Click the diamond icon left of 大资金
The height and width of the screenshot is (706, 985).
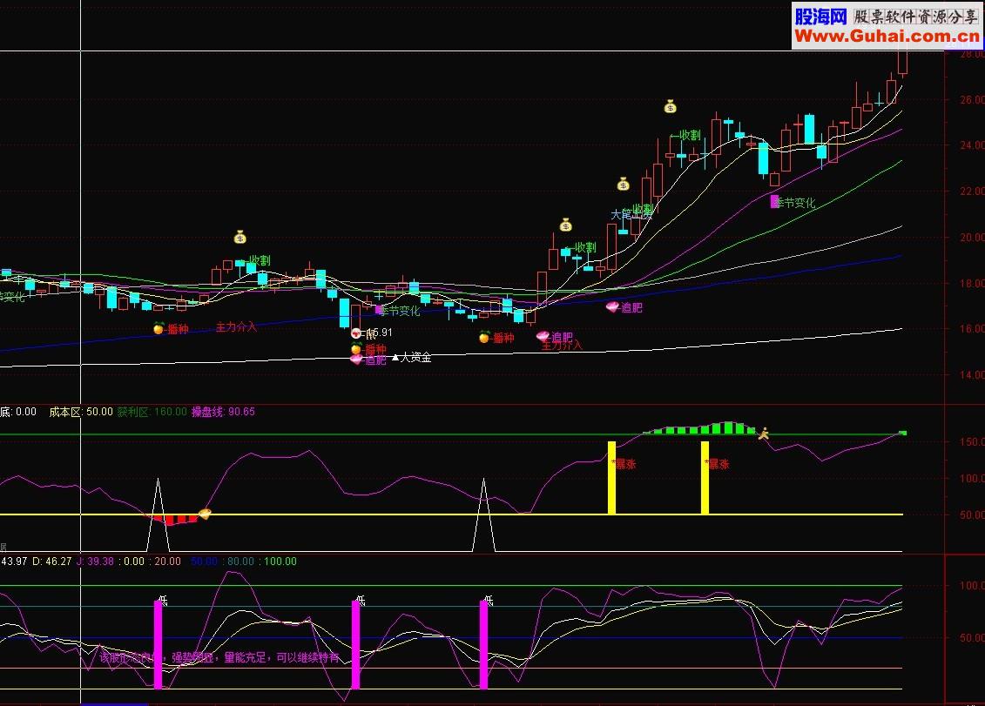[x=356, y=360]
